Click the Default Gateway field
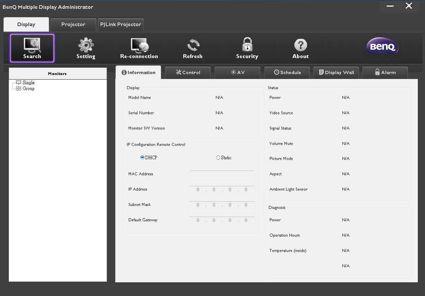Viewport: 425px width, 296px height. (222, 221)
